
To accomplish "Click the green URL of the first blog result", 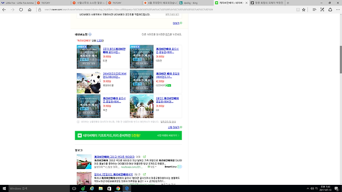I will (x=132, y=167).
